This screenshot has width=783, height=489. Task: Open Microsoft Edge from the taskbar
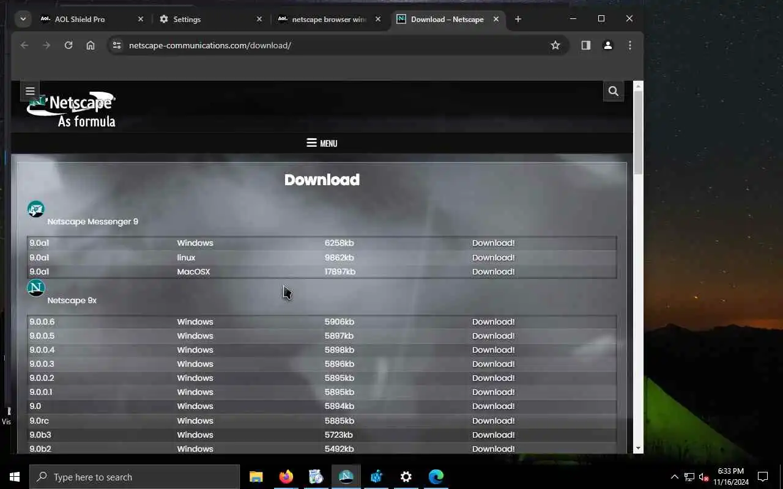click(x=436, y=477)
